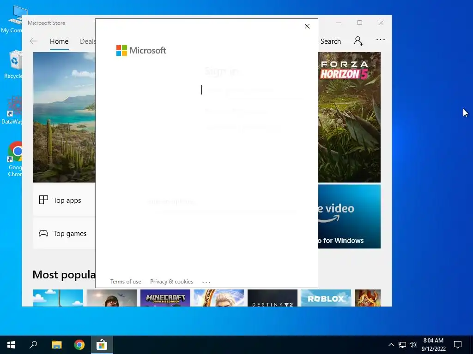Click the Microsoft Store window title
Viewport: 473px width, 354px height.
pos(47,23)
